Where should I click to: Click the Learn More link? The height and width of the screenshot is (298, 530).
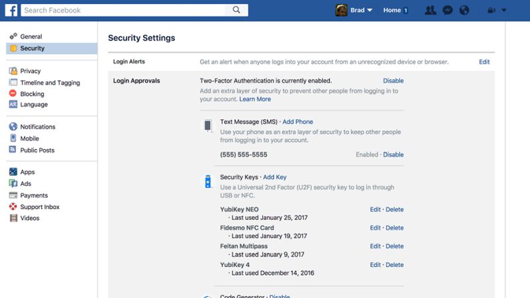tap(255, 99)
